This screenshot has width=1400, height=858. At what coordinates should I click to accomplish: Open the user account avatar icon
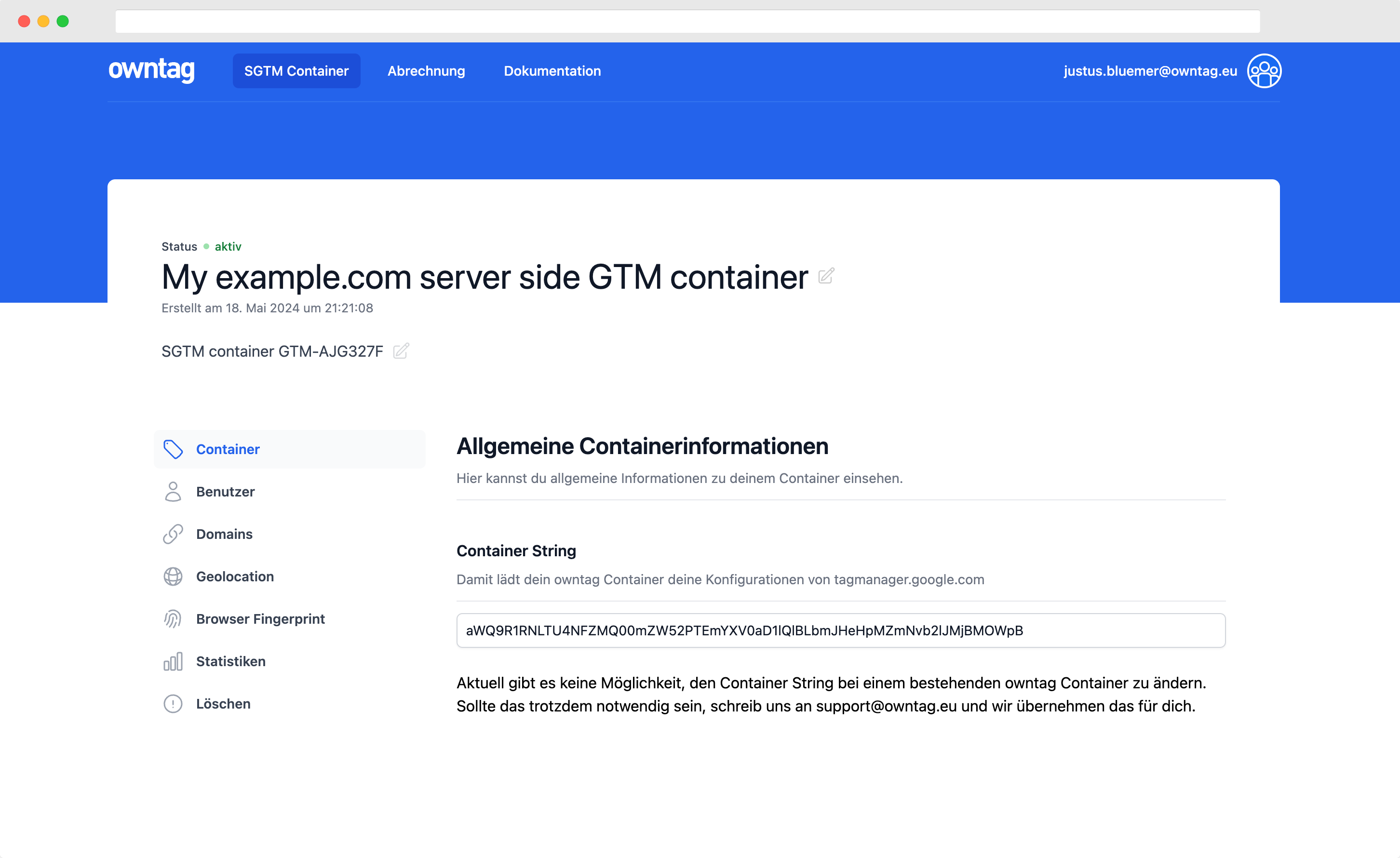(x=1264, y=71)
